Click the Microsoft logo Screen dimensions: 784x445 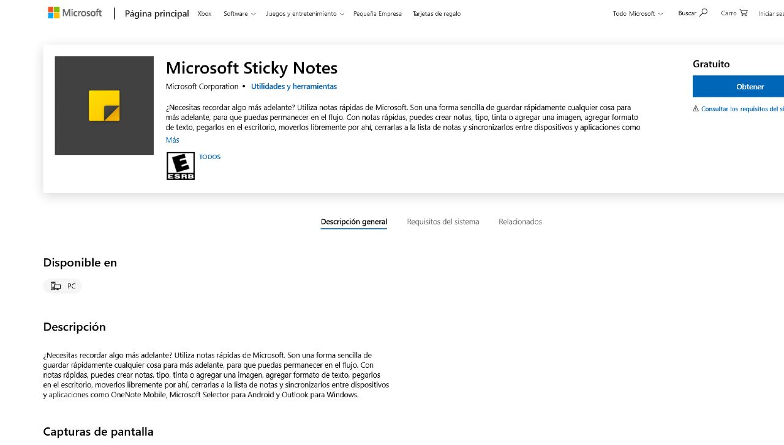click(75, 13)
